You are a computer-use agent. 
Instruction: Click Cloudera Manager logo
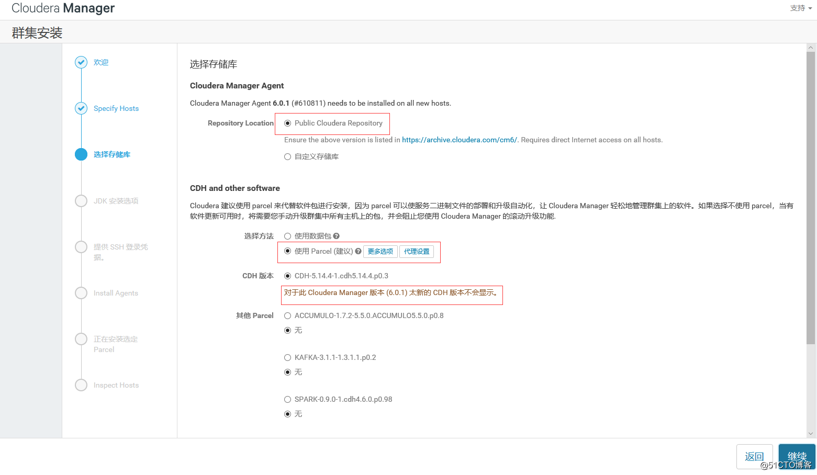click(63, 8)
